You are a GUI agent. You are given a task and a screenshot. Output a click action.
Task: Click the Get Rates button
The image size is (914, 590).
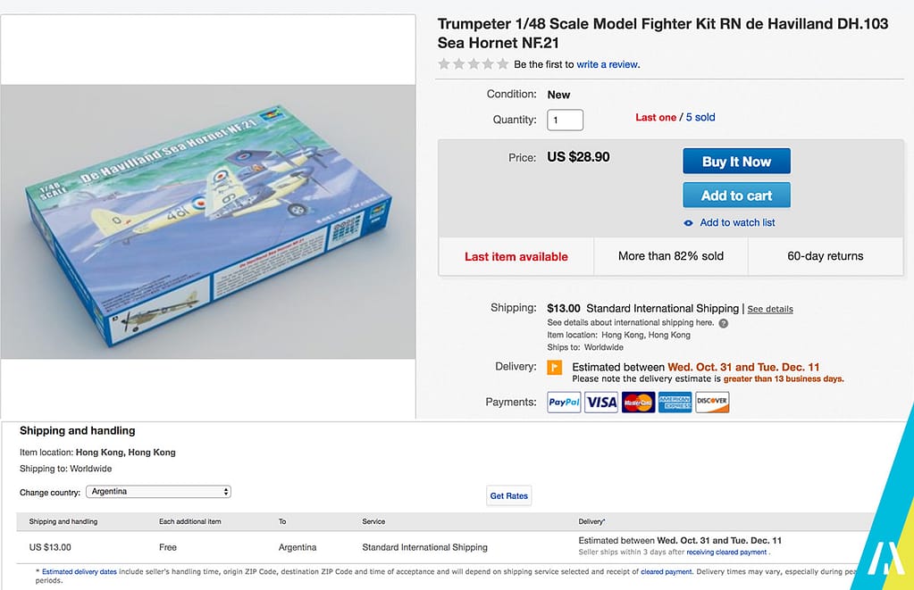click(x=509, y=495)
